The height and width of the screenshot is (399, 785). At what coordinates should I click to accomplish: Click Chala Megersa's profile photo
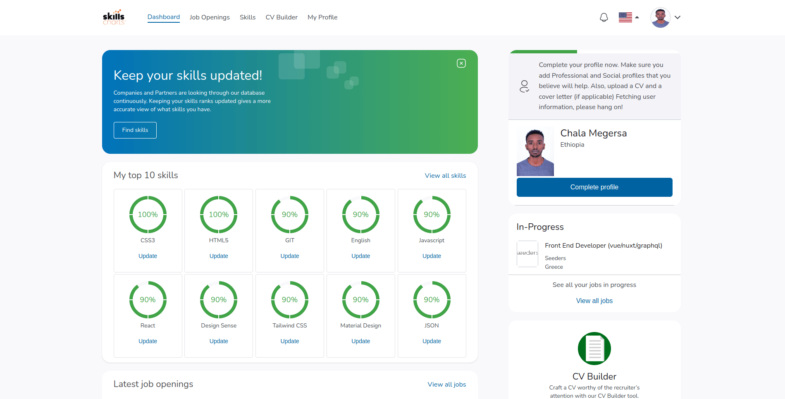[535, 152]
